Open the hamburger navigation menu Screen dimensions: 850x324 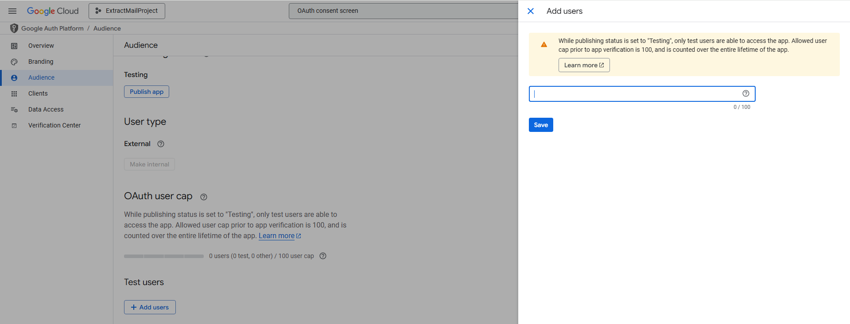point(12,11)
